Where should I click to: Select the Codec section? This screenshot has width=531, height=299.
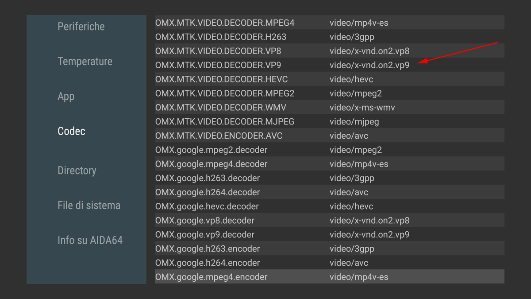(x=71, y=131)
